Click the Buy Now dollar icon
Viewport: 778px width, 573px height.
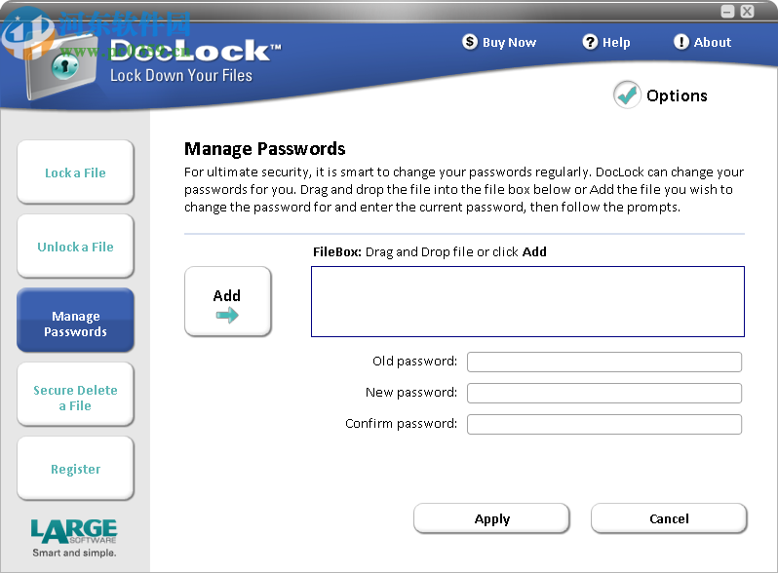(469, 42)
